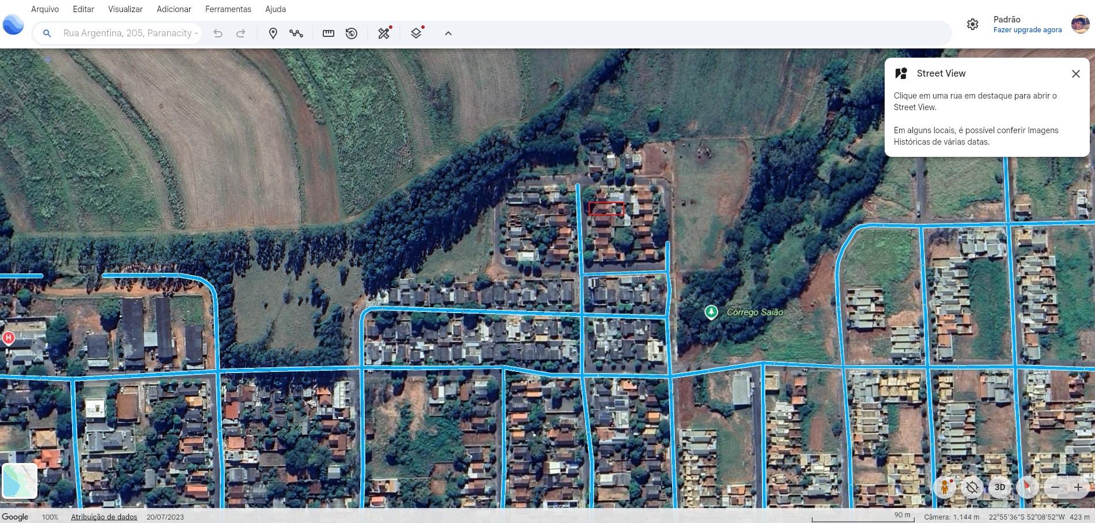Open the map layers dropdown icon

(416, 33)
